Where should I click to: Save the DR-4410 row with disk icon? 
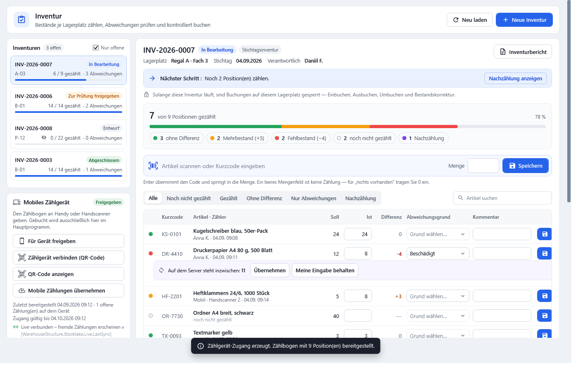(545, 253)
